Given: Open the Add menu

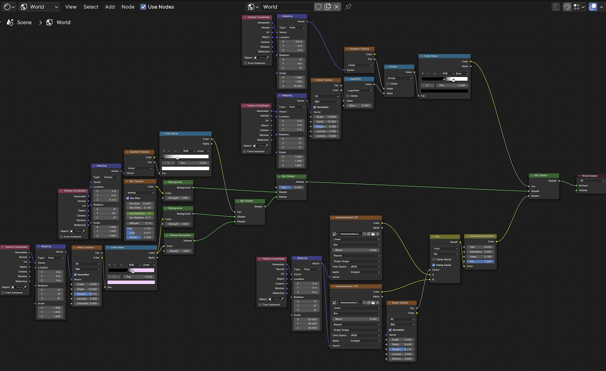Looking at the screenshot, I should pyautogui.click(x=110, y=7).
